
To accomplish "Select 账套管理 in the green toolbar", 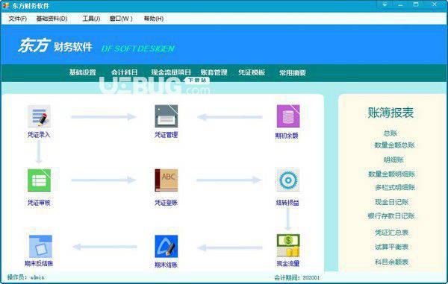I will point(214,72).
